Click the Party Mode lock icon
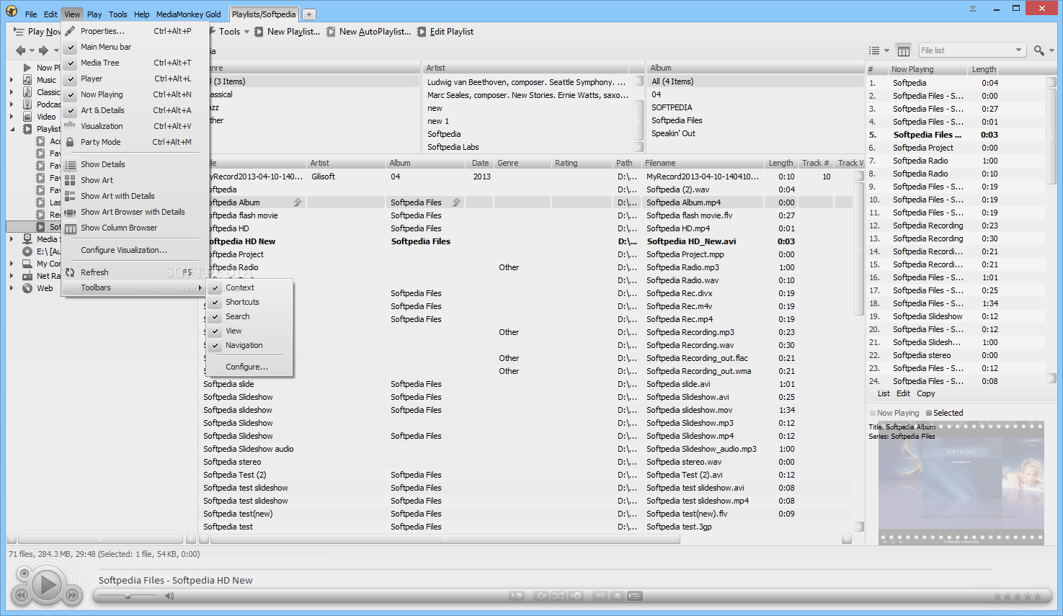The height and width of the screenshot is (616, 1063). click(x=70, y=142)
